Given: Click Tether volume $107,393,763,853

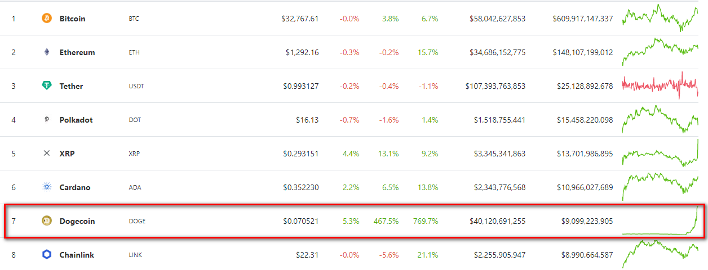Looking at the screenshot, I should (x=495, y=86).
